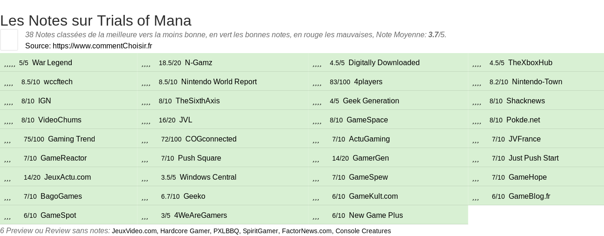The height and width of the screenshot is (236, 604).
Task: Open the GameHope review
Action: tap(528, 177)
